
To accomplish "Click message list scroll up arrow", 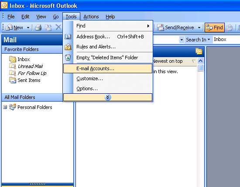I will click(201, 61).
